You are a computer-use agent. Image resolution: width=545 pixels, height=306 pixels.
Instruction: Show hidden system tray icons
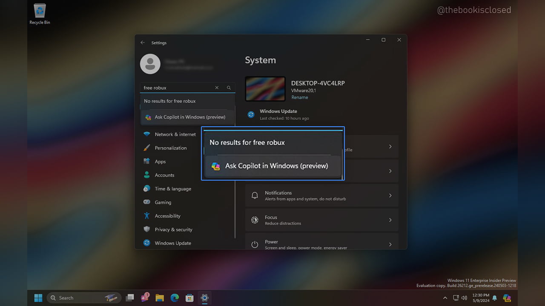(x=445, y=298)
